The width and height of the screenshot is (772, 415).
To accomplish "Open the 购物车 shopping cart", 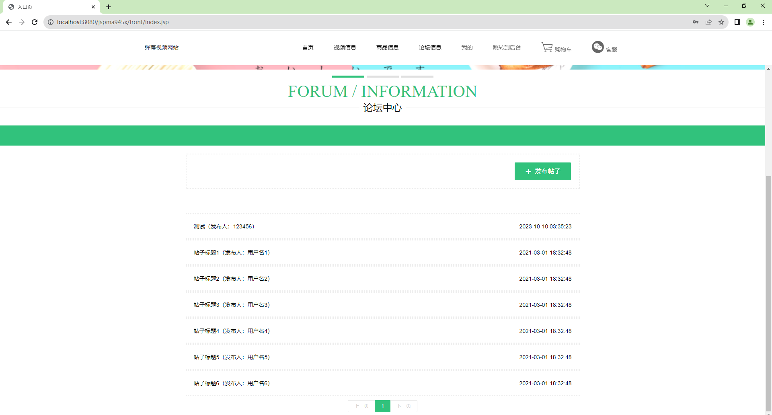I will [556, 47].
